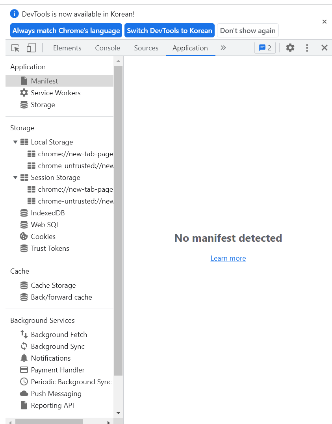Select Push Messaging service

point(59,393)
